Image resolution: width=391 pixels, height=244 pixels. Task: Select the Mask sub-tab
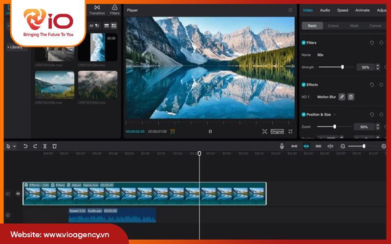coord(354,26)
